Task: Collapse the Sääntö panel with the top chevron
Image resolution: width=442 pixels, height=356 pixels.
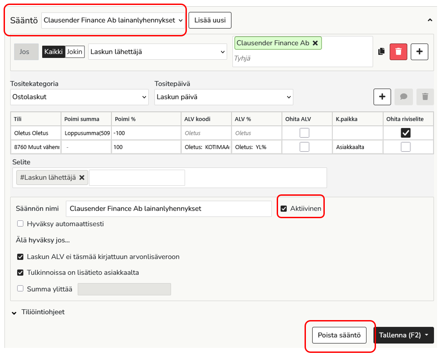Action: 430,20
